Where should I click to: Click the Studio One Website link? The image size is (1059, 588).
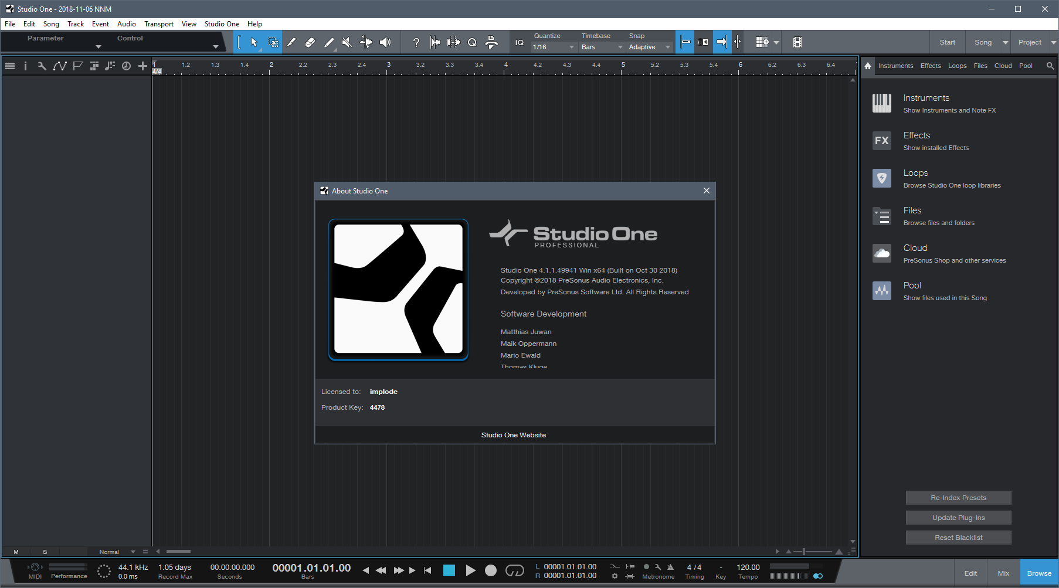click(x=514, y=435)
